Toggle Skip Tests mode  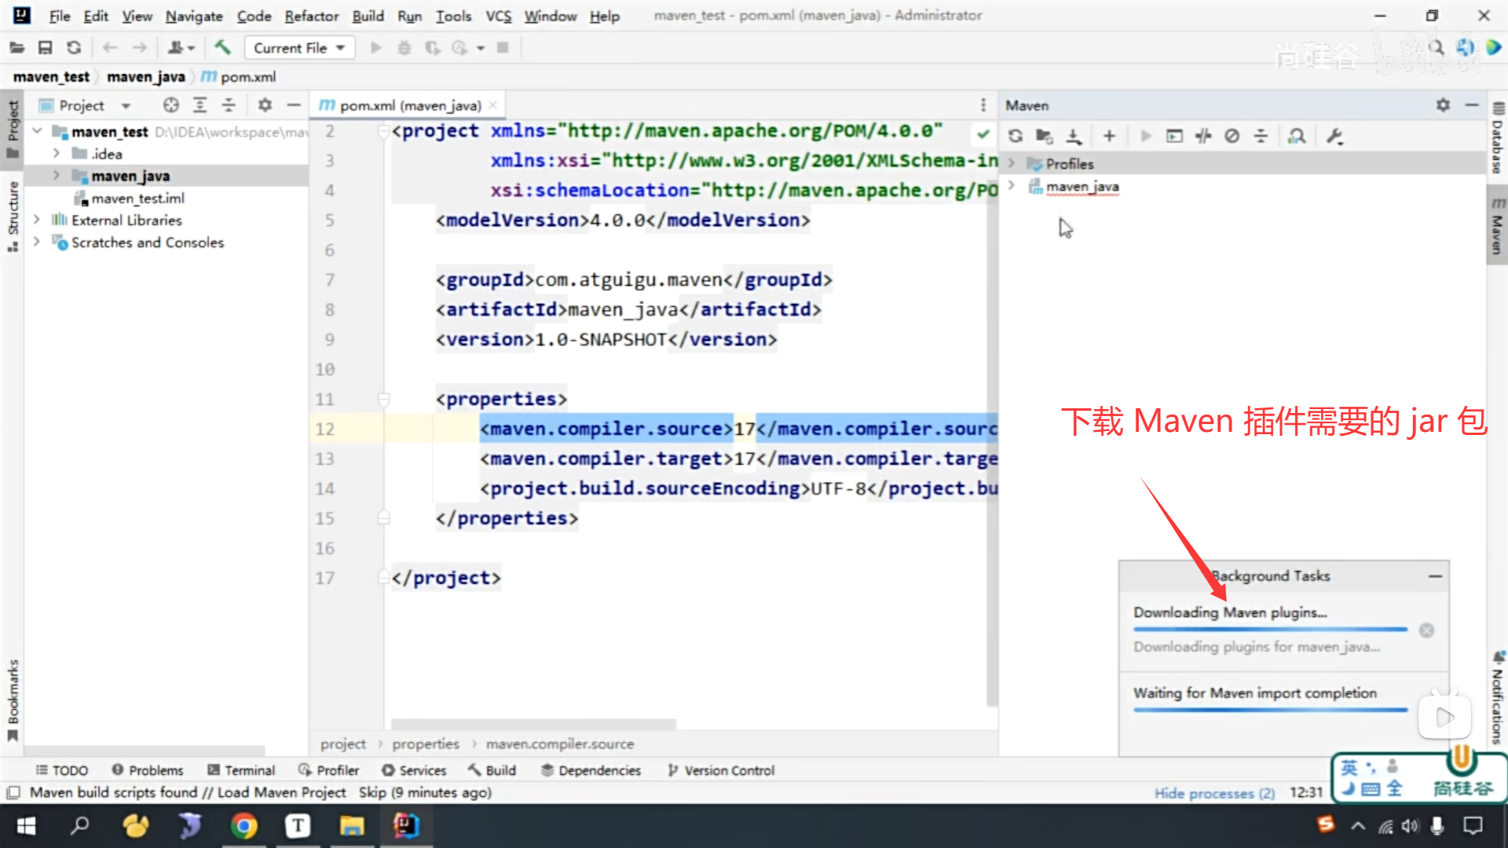1232,137
